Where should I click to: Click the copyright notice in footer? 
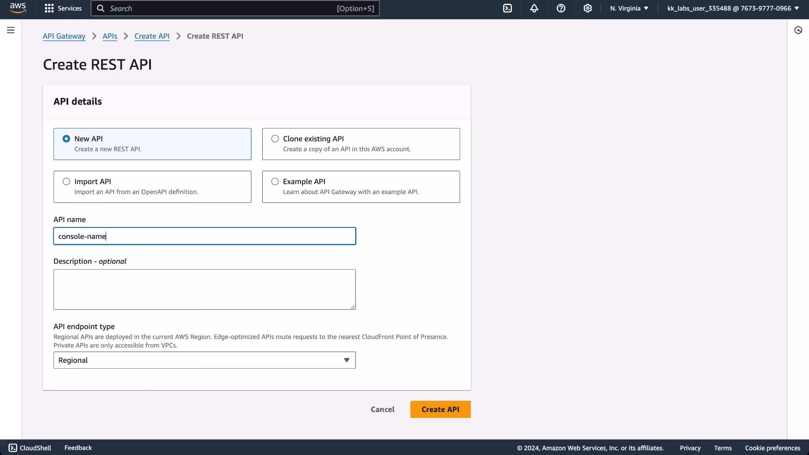click(x=590, y=448)
